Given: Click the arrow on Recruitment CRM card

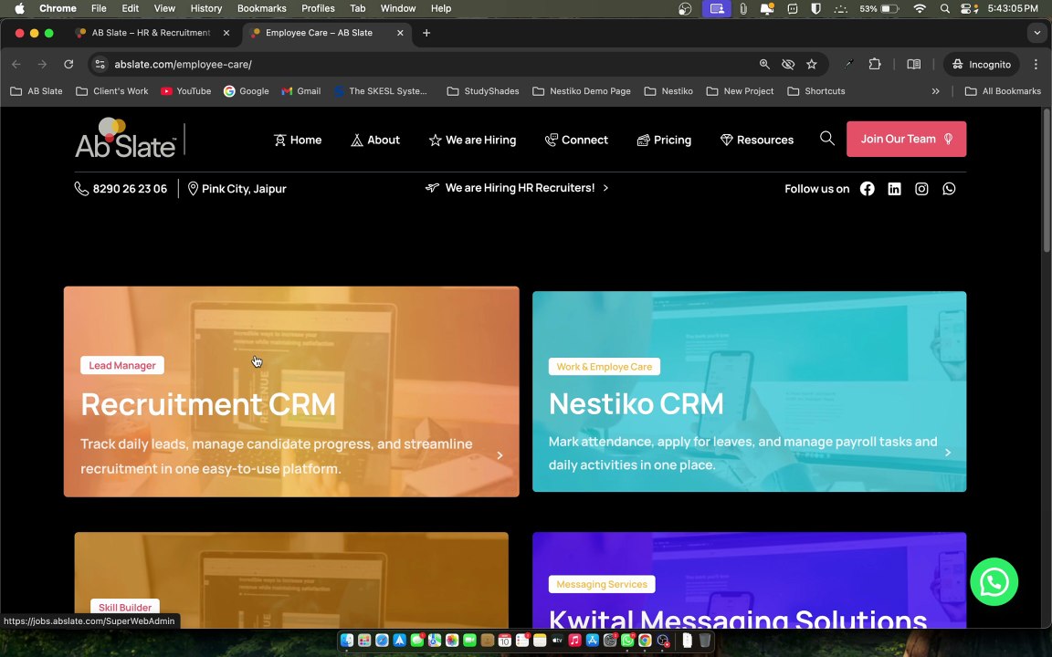Looking at the screenshot, I should coord(500,455).
